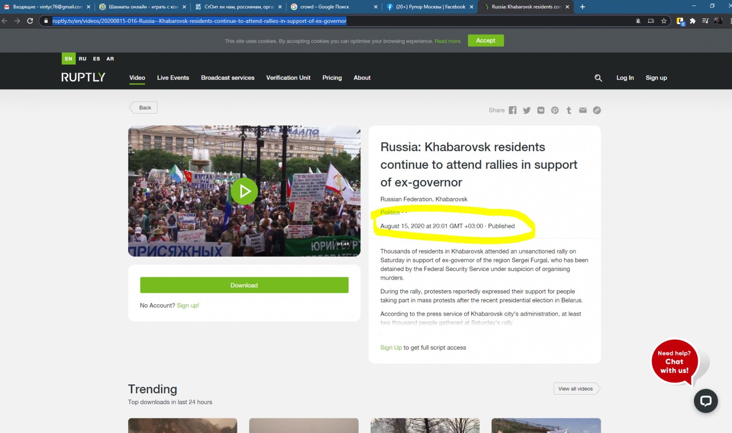Share the video via email icon
The width and height of the screenshot is (732, 433).
[x=583, y=110]
